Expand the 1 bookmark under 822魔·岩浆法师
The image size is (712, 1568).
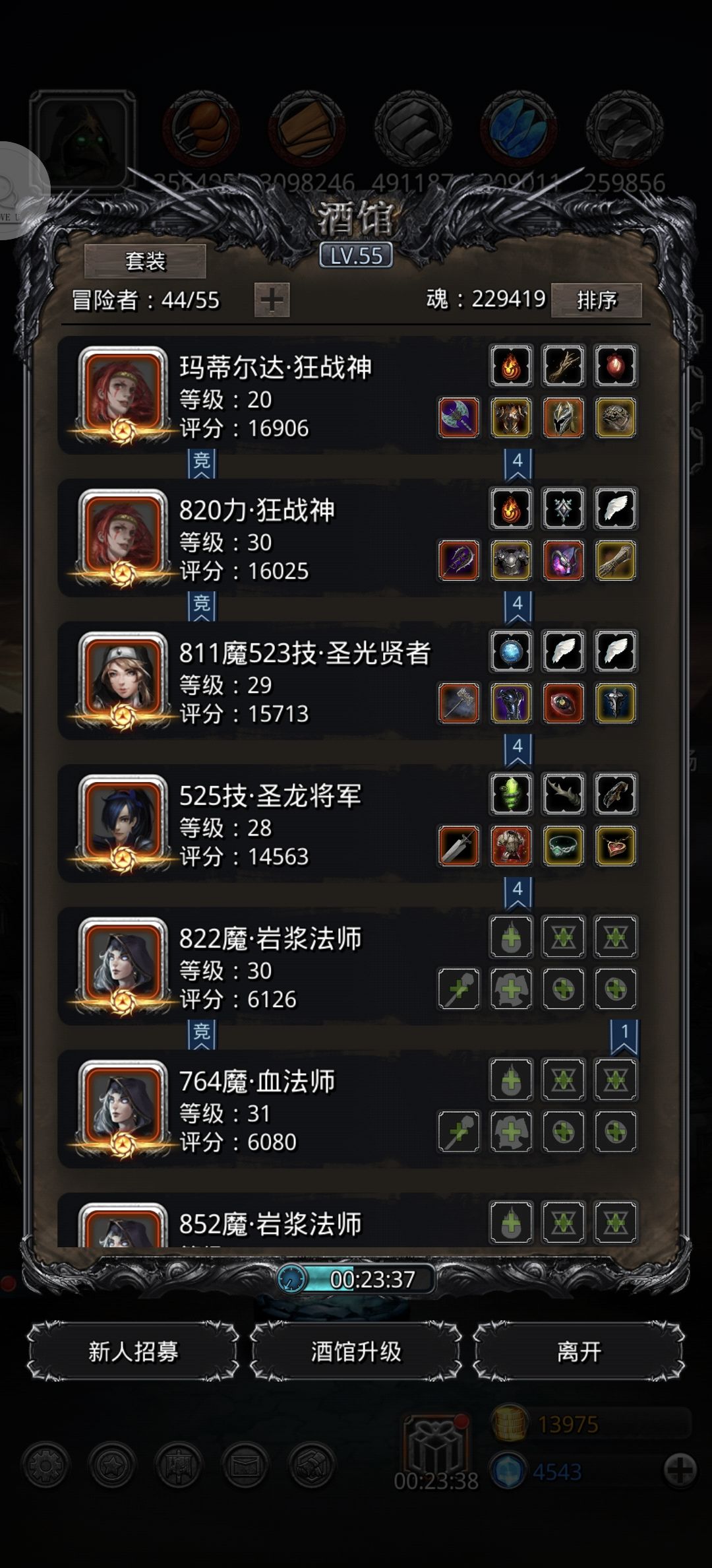tap(624, 1036)
